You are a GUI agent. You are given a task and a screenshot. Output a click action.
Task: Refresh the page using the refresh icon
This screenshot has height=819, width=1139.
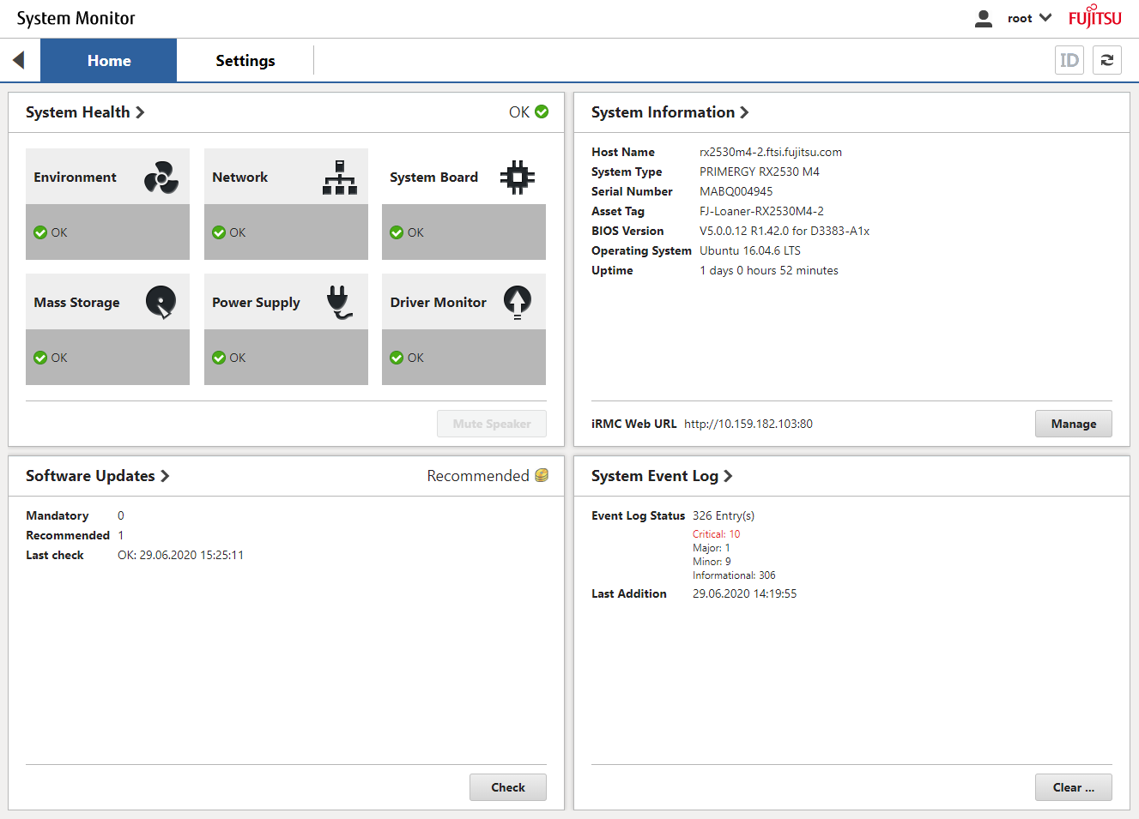click(x=1106, y=60)
